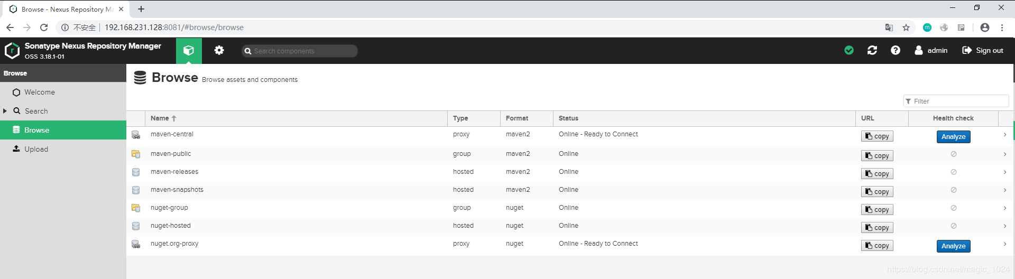Open the help question mark icon

coord(896,50)
